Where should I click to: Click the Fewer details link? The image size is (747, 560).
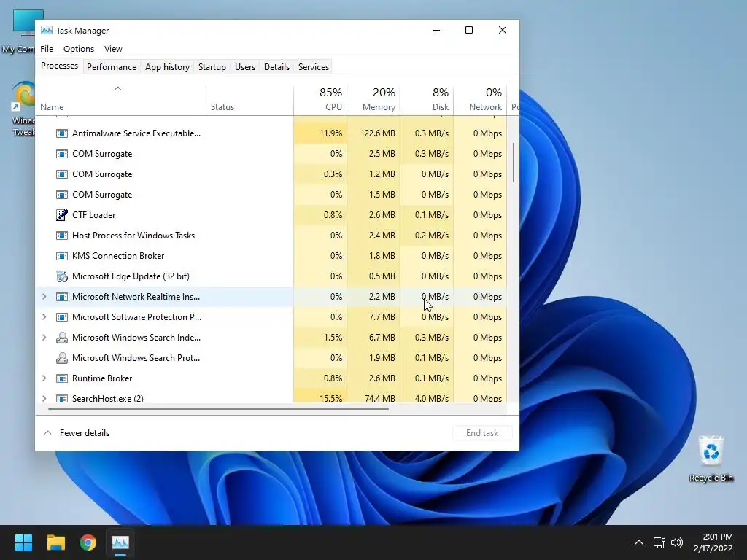[x=85, y=433]
